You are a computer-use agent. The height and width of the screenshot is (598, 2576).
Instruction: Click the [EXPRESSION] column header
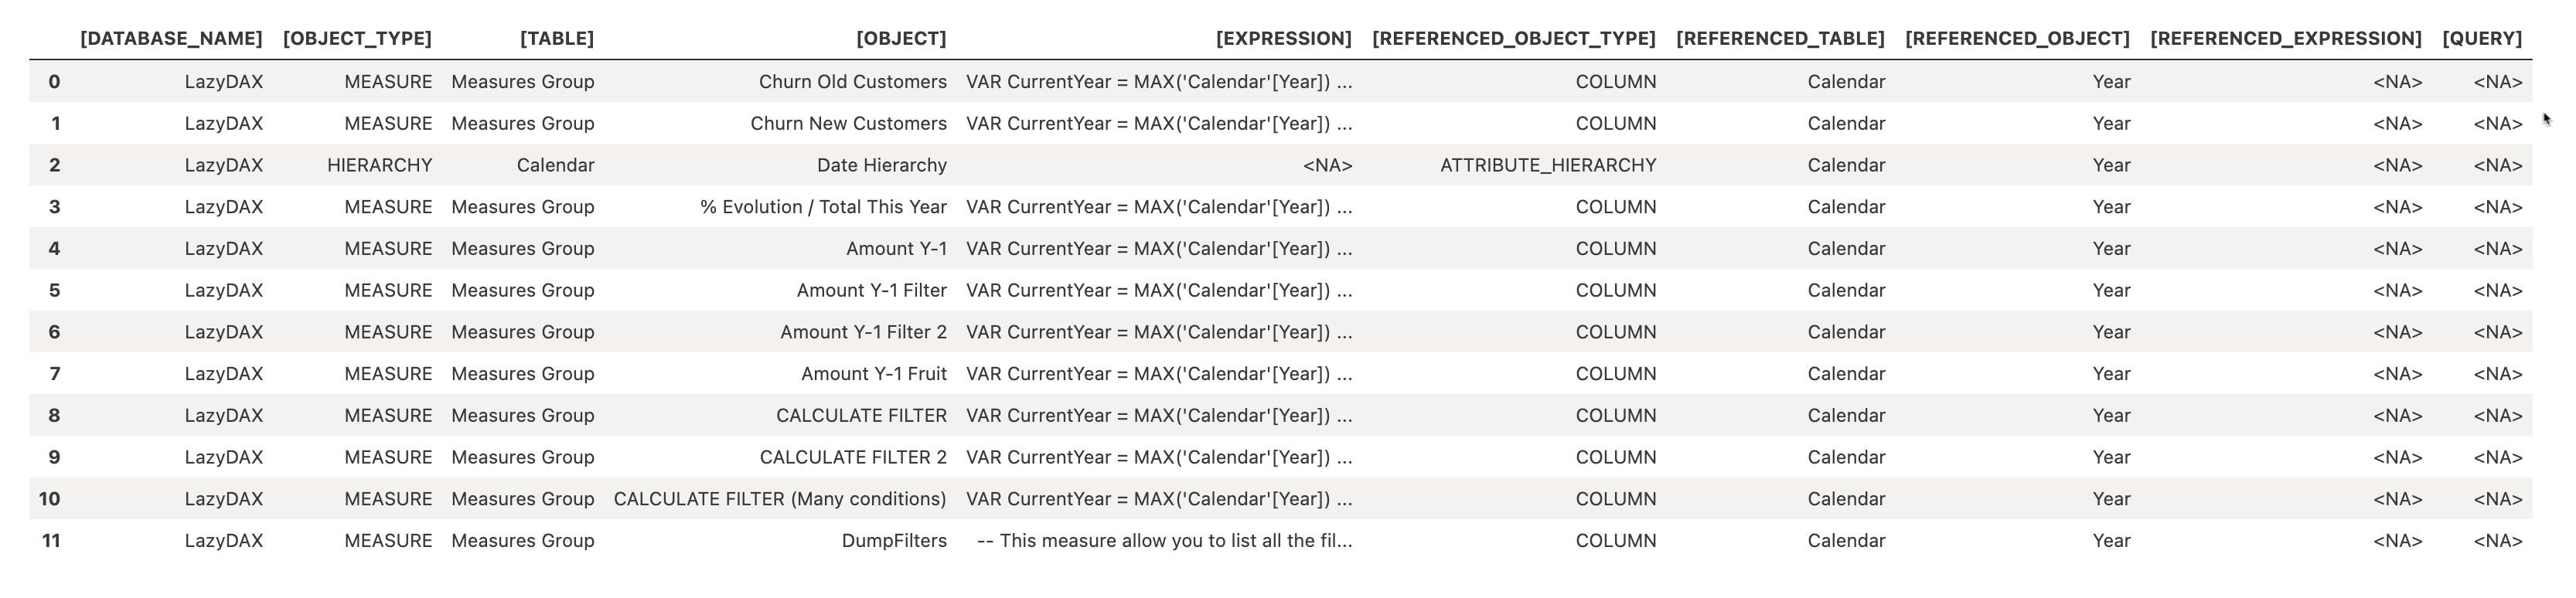tap(1283, 38)
